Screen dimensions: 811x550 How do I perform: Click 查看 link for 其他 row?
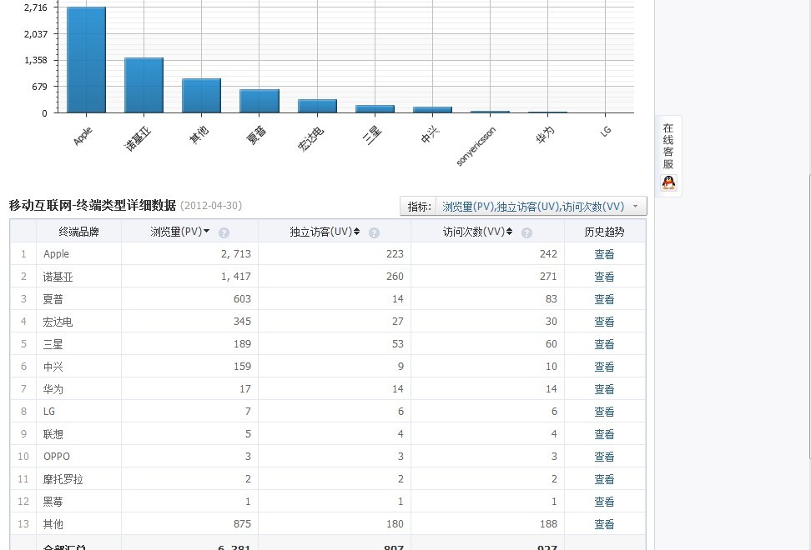tap(604, 524)
